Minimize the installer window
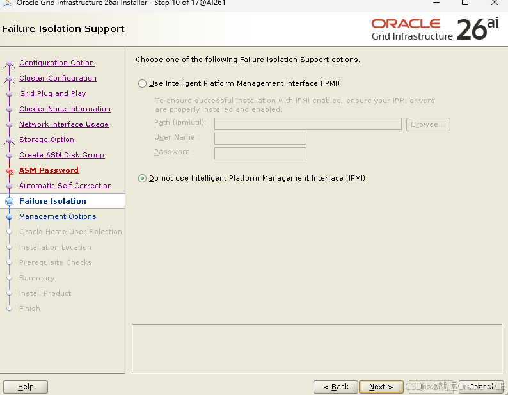The height and width of the screenshot is (395, 508). (x=436, y=3)
